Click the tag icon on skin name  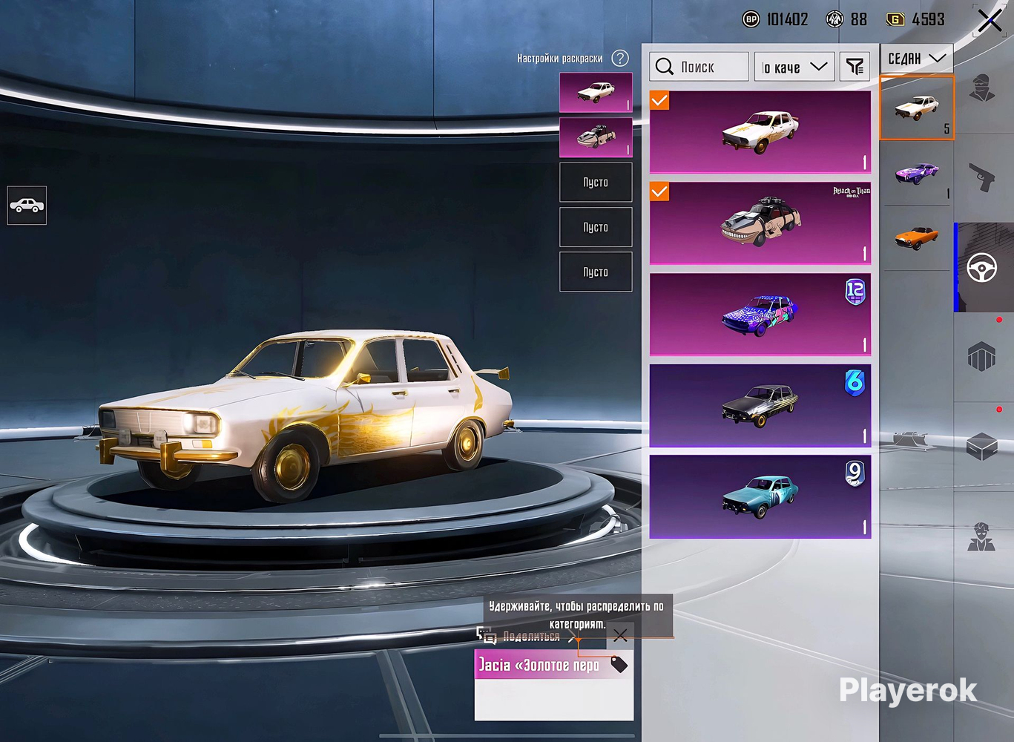tap(619, 665)
